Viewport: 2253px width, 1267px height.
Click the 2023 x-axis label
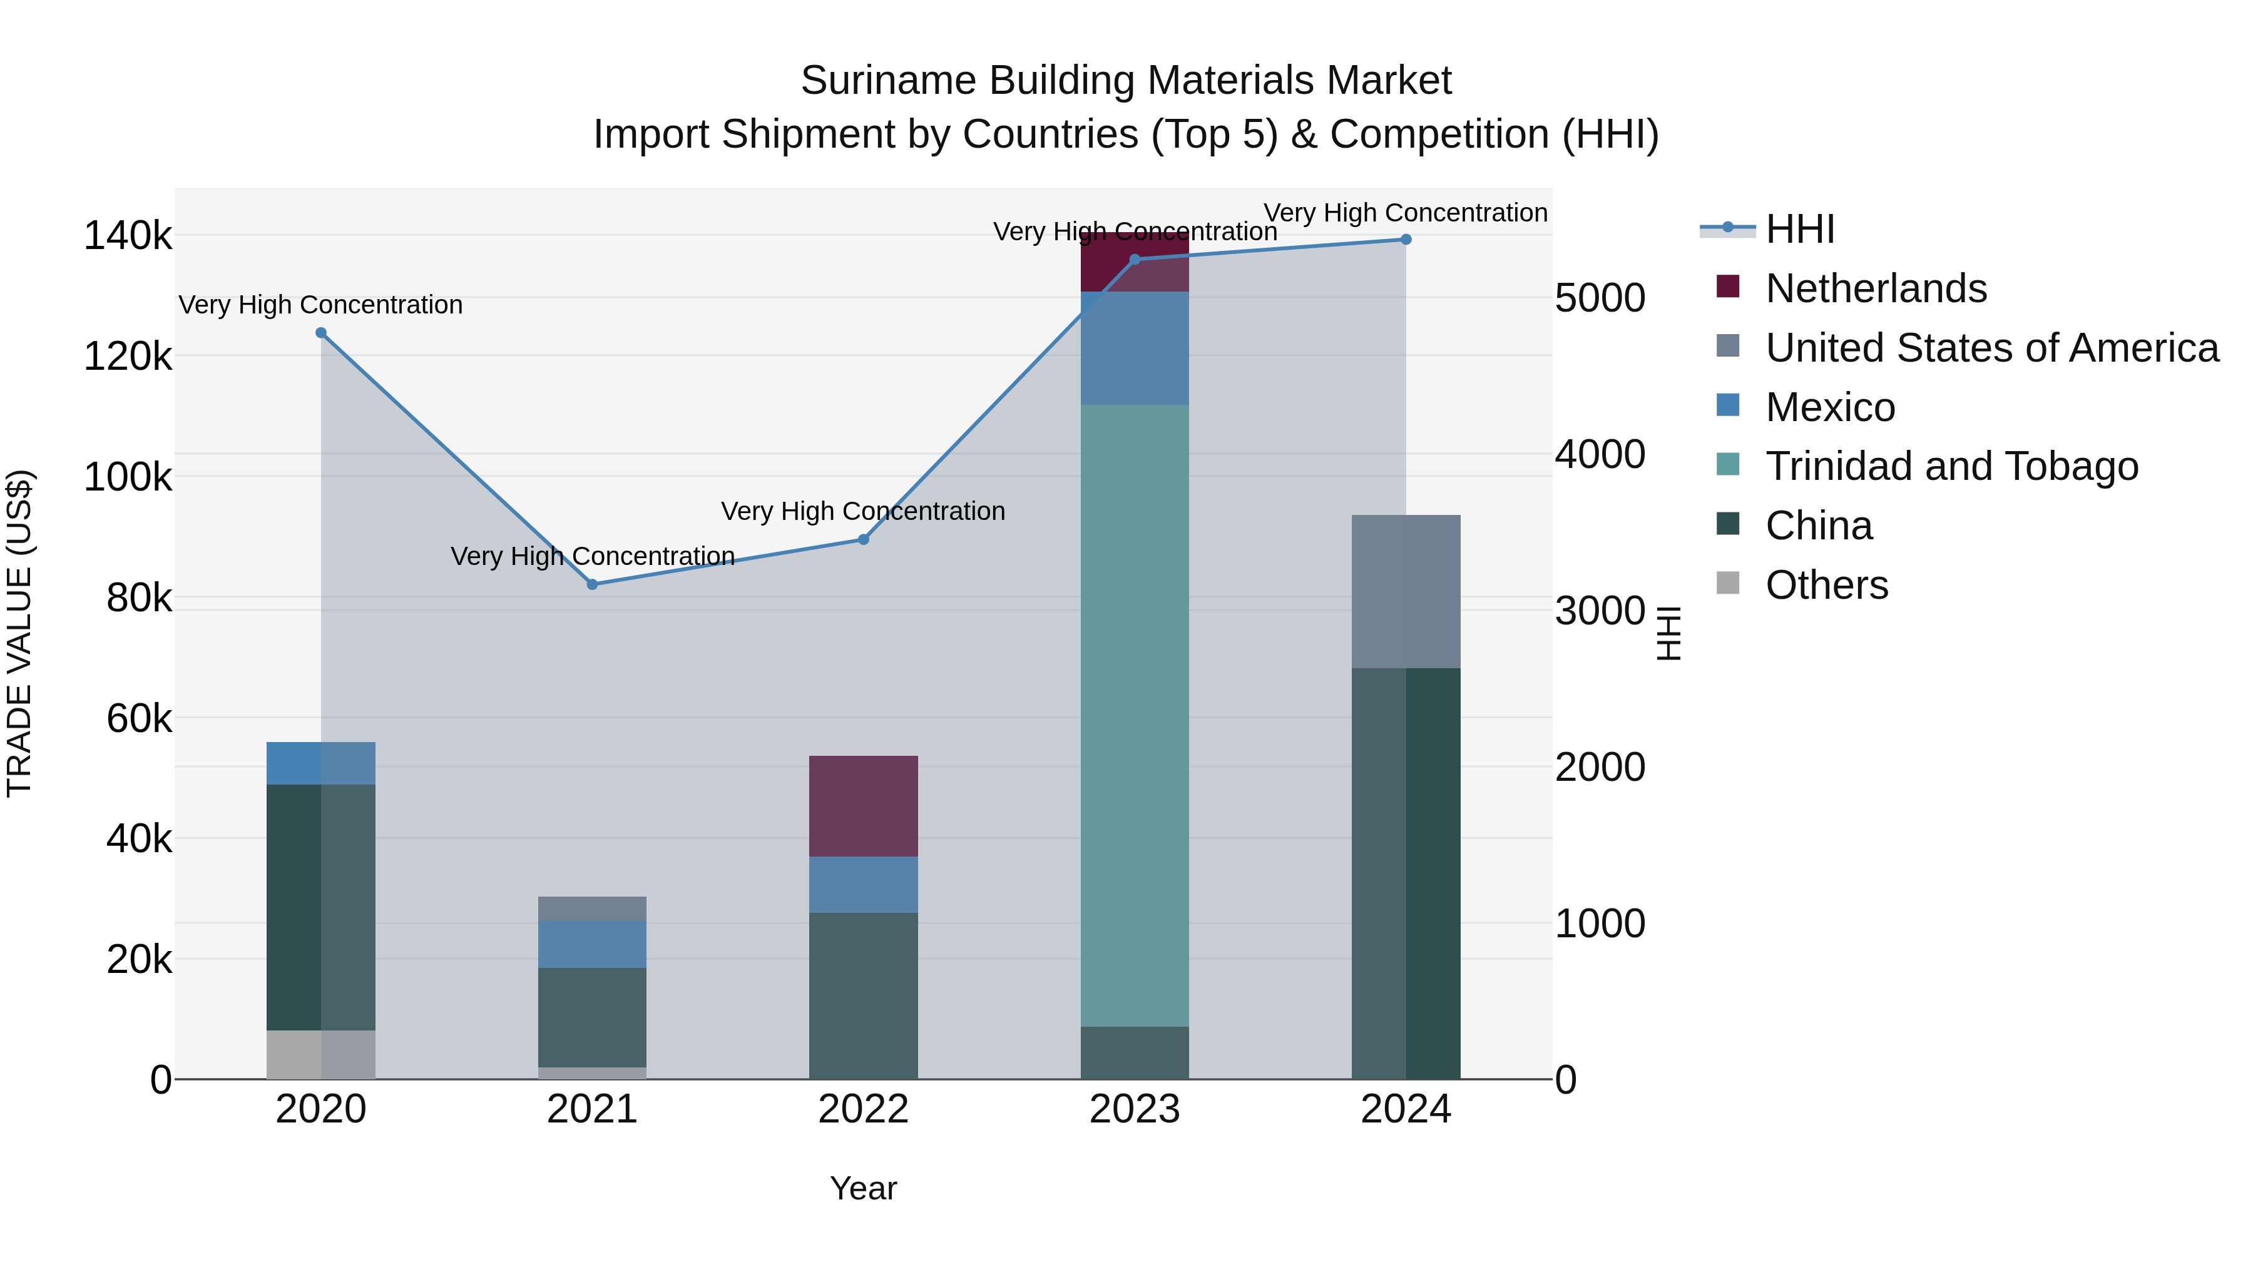coord(1135,1109)
